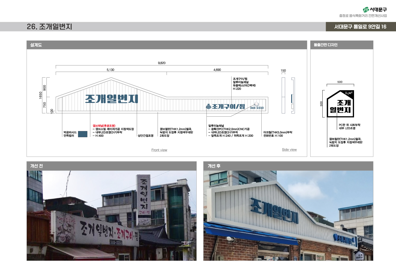This screenshot has height=280, width=396.
Task: Open the 개선 후 after photo
Action: (x=288, y=216)
